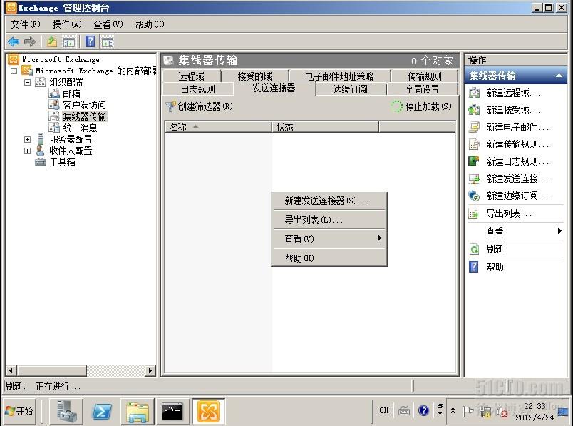Click the Forward arrow toolbar icon
The height and width of the screenshot is (426, 573).
click(30, 41)
